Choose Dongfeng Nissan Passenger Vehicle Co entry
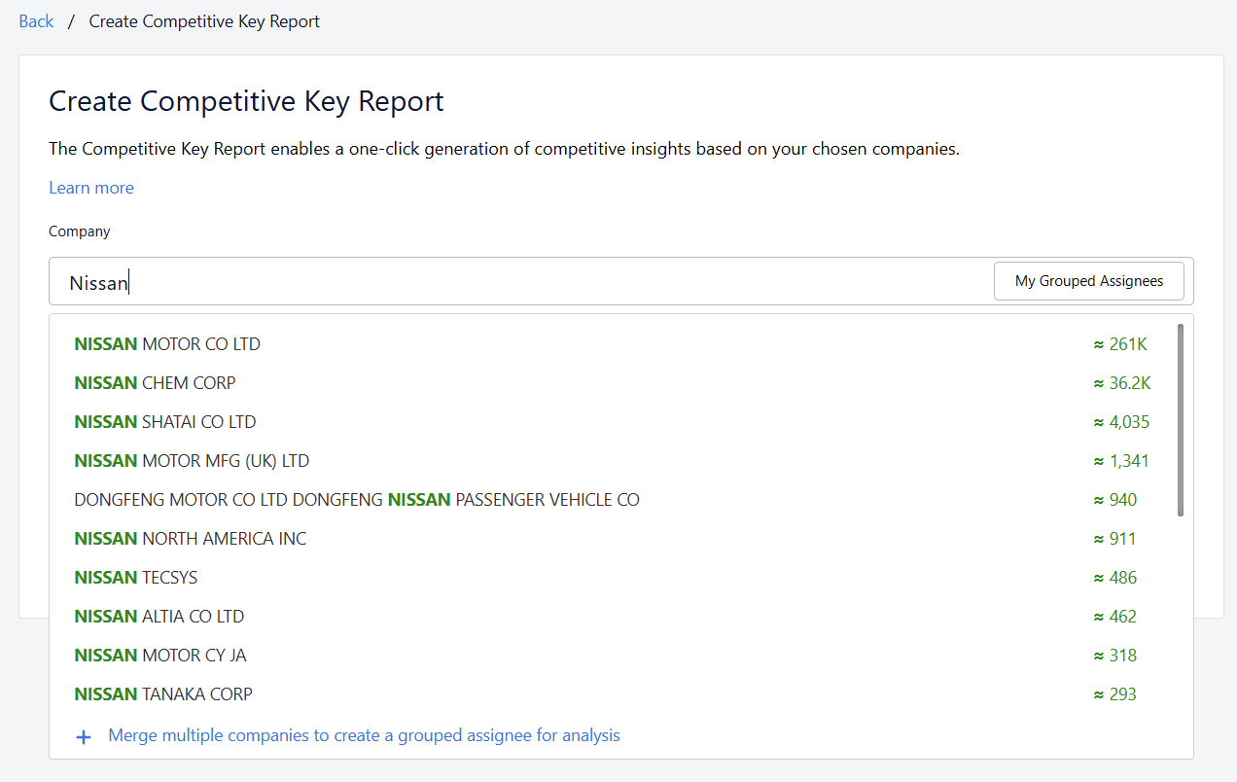This screenshot has width=1237, height=782. (357, 500)
